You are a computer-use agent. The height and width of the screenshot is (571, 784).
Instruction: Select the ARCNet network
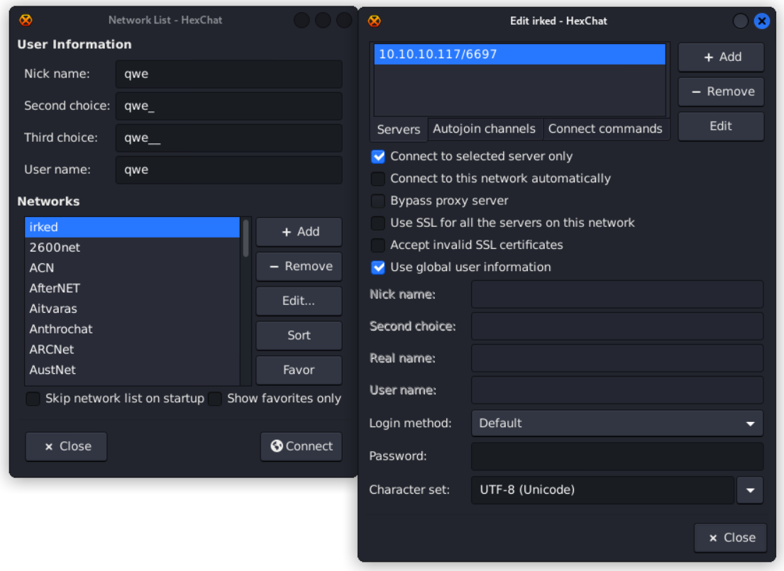(132, 350)
